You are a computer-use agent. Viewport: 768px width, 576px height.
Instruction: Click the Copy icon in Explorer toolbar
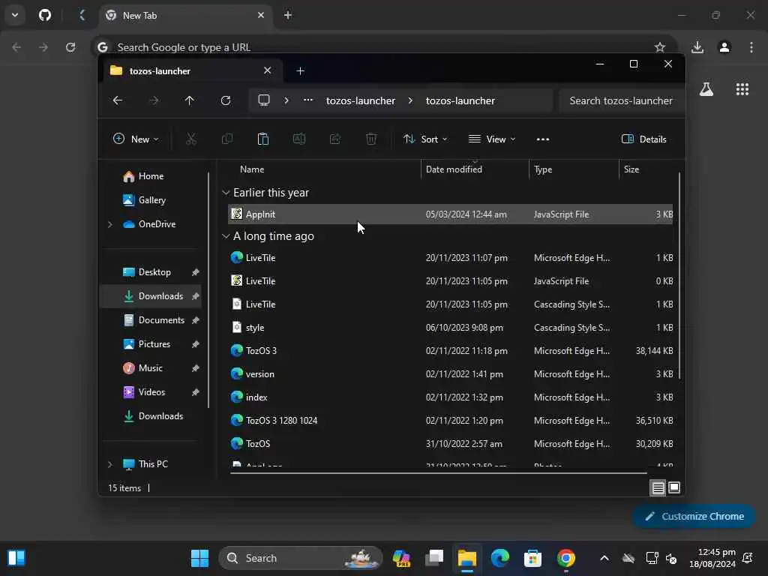(x=227, y=139)
